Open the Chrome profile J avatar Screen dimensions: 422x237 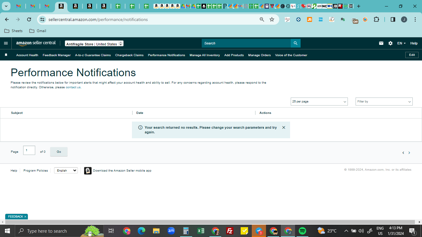pos(404,19)
